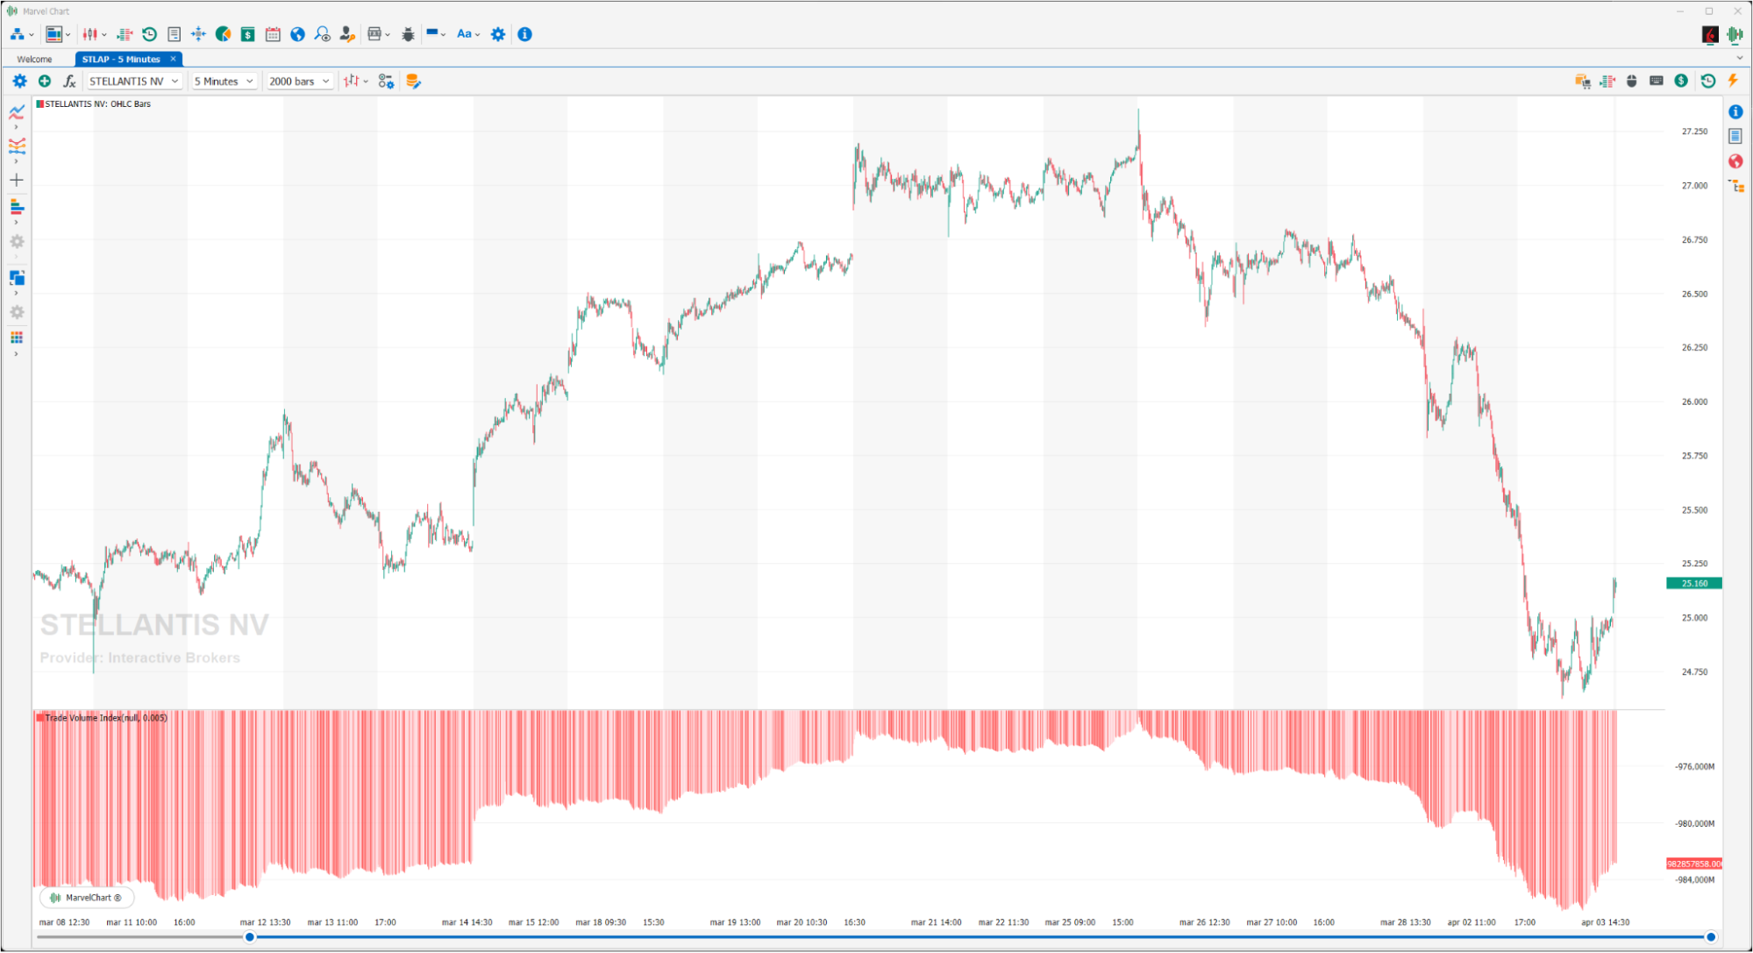Open the calendar icon in top toolbar

click(x=273, y=34)
